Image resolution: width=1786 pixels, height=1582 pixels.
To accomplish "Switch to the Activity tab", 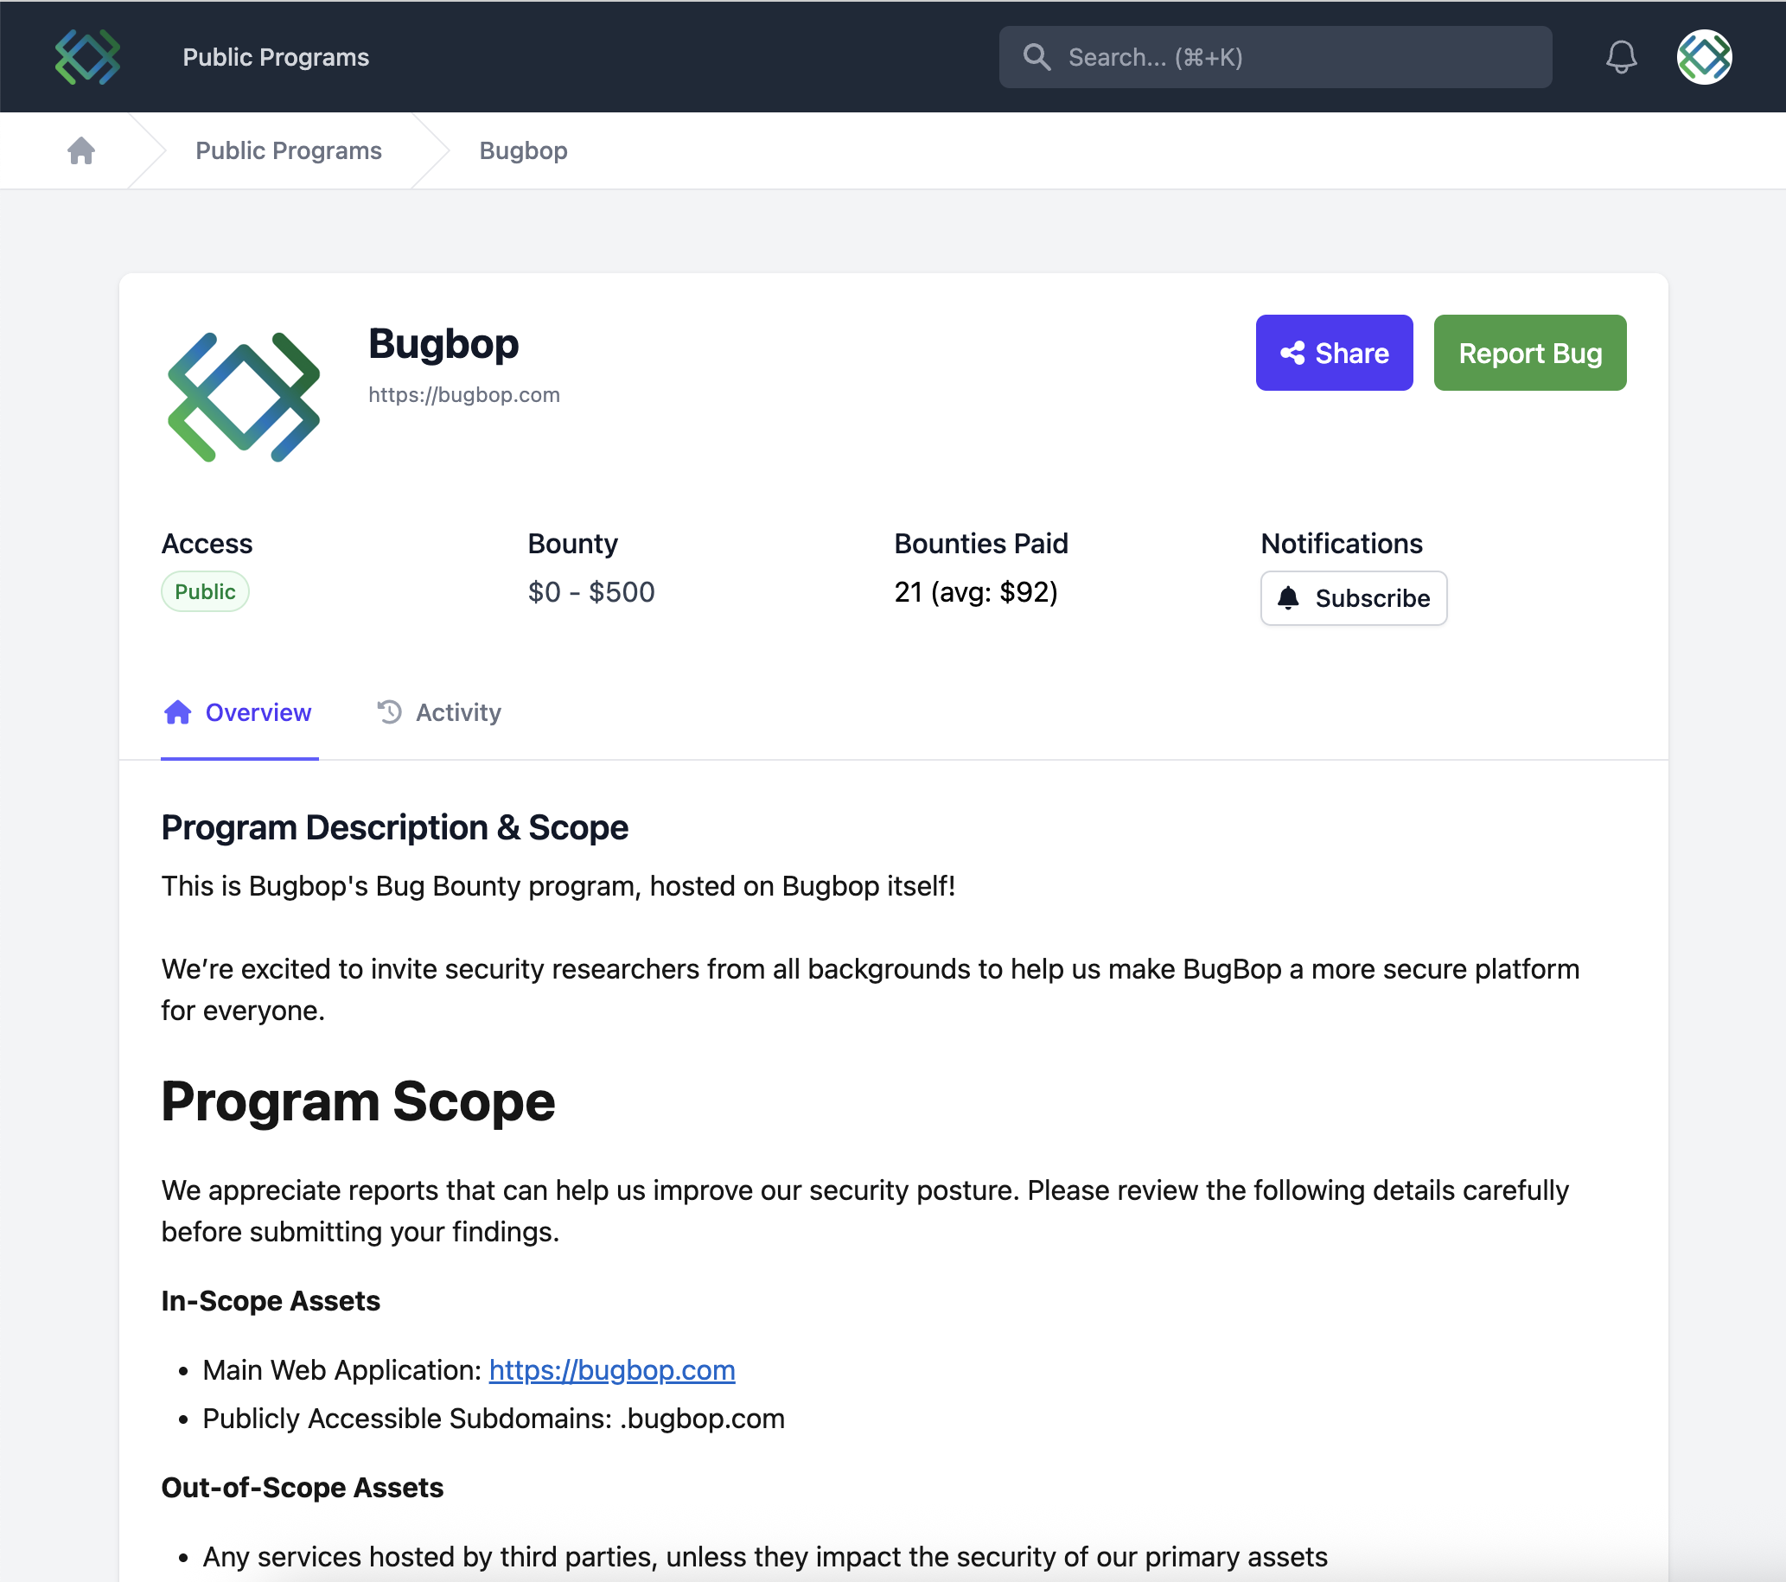I will (x=458, y=712).
